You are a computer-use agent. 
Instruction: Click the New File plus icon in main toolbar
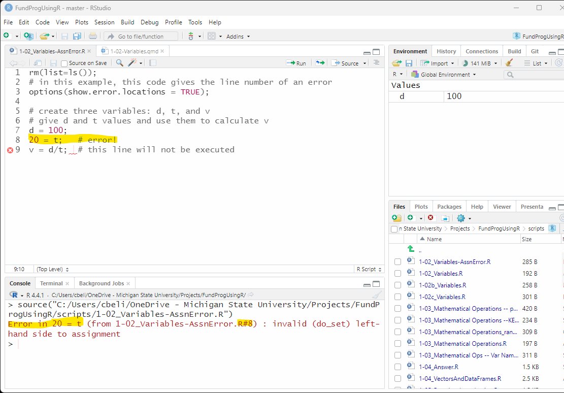[x=7, y=36]
